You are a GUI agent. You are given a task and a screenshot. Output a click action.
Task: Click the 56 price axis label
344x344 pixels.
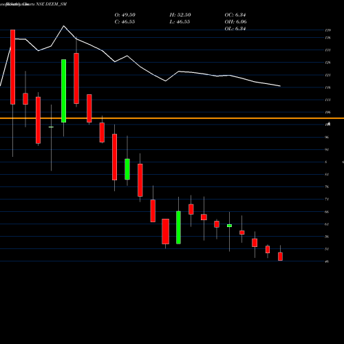(x=327, y=237)
